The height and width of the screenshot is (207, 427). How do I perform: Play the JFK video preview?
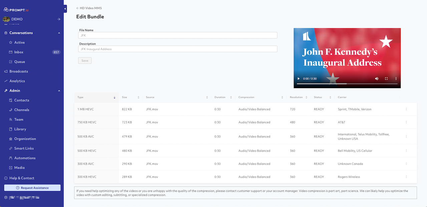tap(299, 79)
